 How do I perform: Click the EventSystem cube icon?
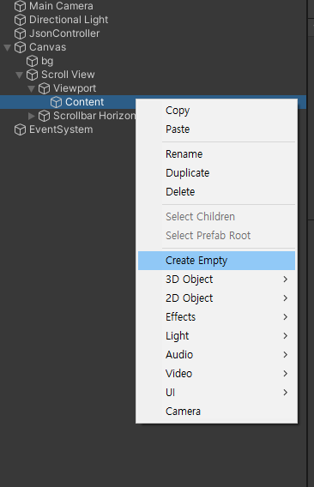21,129
